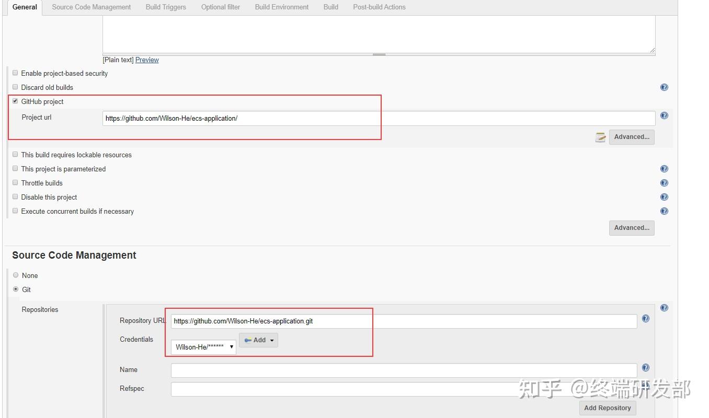Viewport: 709px width, 418px height.
Task: Open the Post-build Actions tab
Action: pyautogui.click(x=379, y=7)
